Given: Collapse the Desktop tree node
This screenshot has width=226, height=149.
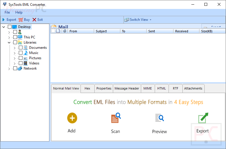Looking at the screenshot, I should tap(3, 27).
